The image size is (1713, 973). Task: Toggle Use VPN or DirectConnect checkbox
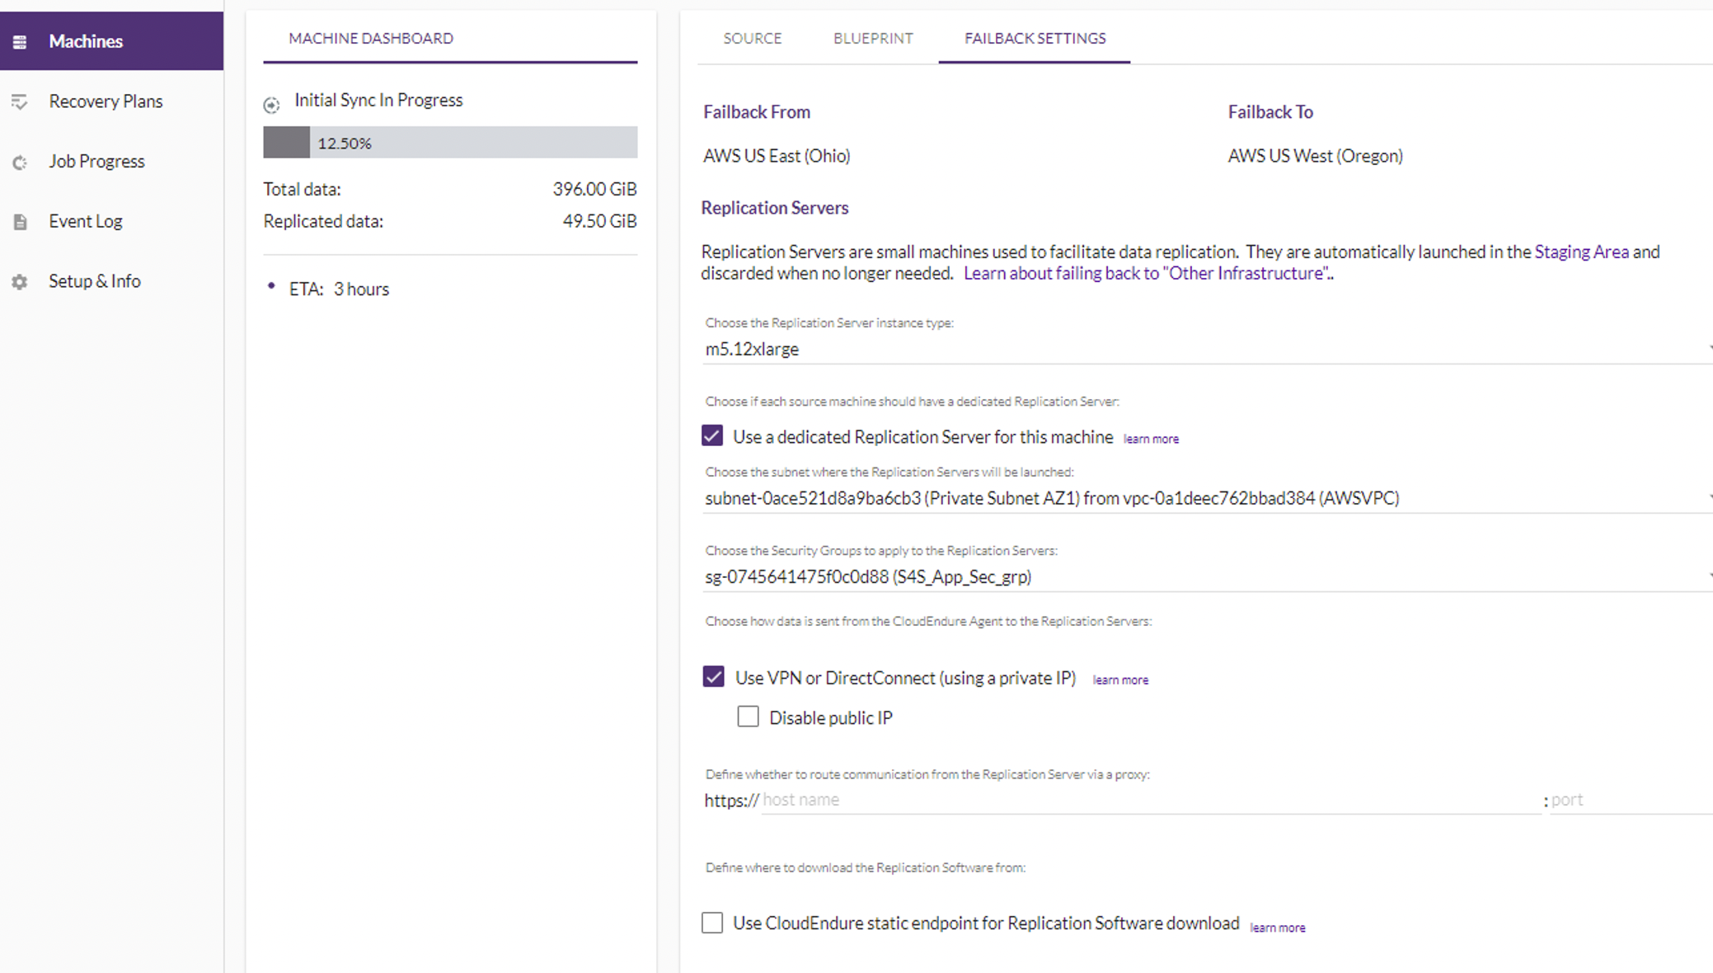pos(714,677)
